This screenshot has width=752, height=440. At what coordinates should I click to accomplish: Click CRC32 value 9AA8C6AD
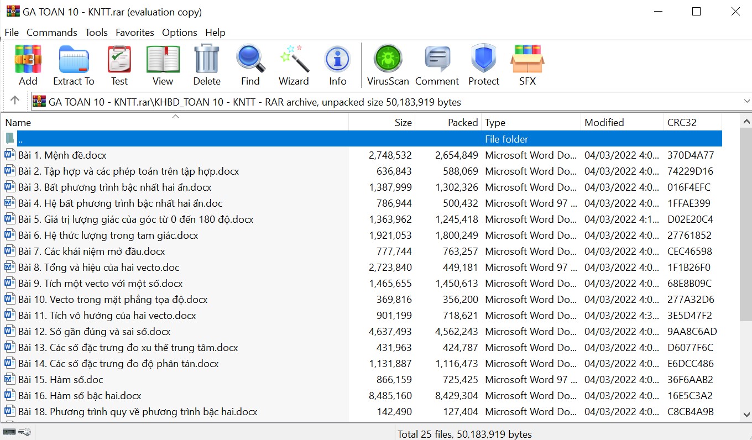click(x=692, y=331)
